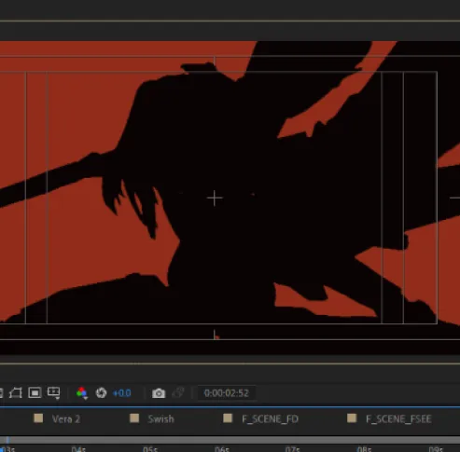Switch to the F_SCENE_FD timeline tab
Image resolution: width=460 pixels, height=452 pixels.
click(x=270, y=419)
